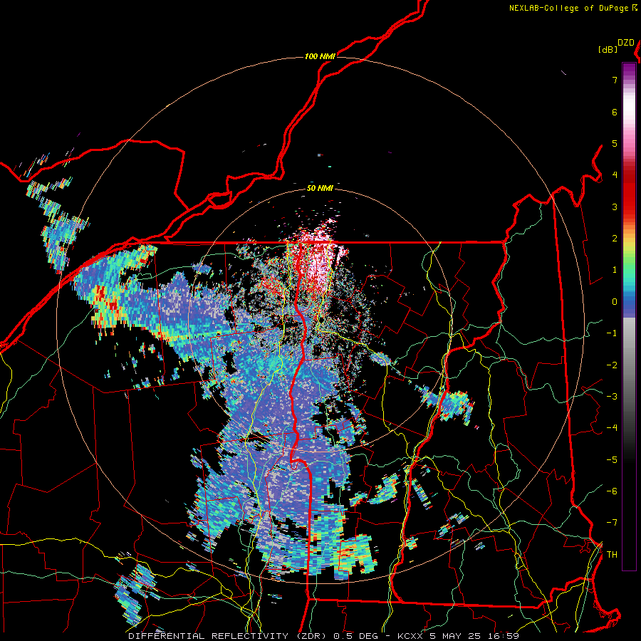
Task: Click the 100 NMI range ring label
Action: [x=320, y=56]
